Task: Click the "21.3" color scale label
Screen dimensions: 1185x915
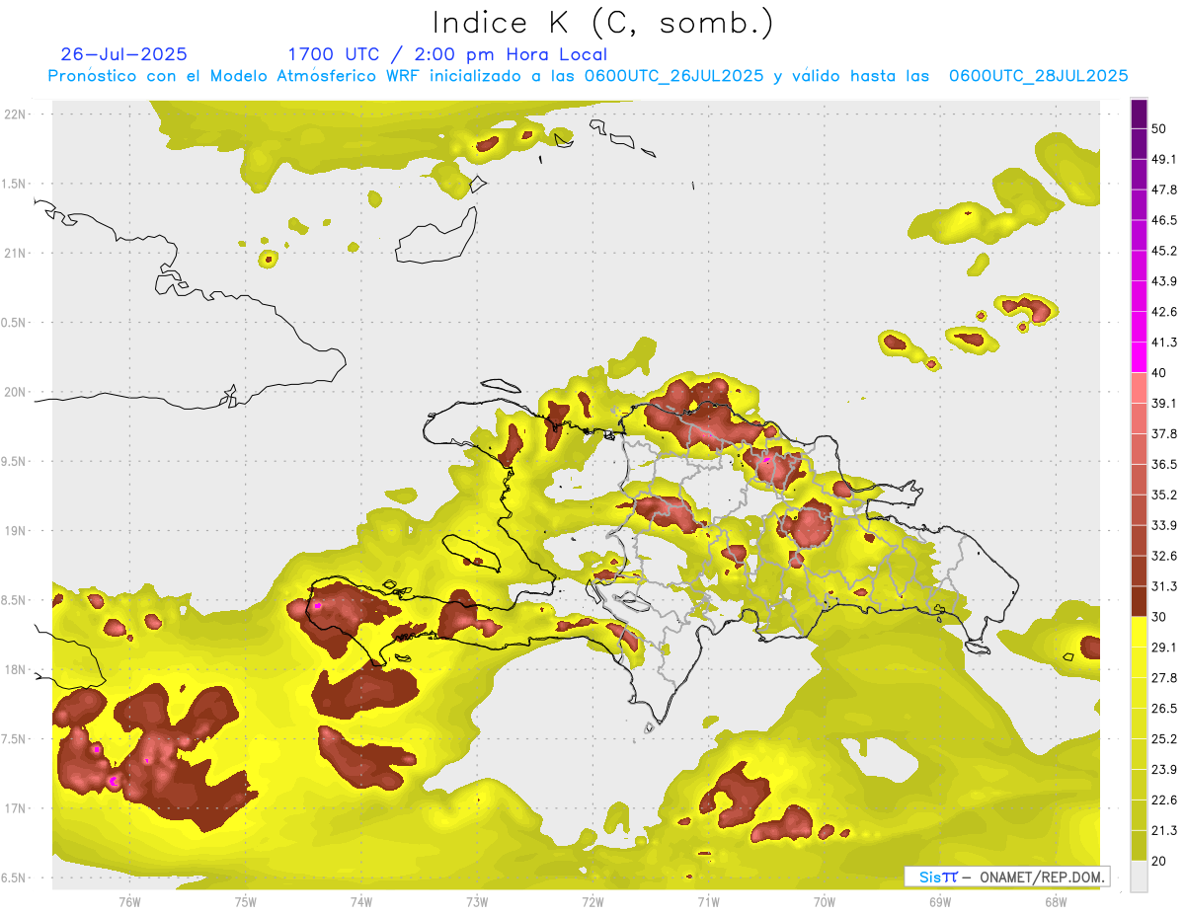Action: coord(1164,831)
